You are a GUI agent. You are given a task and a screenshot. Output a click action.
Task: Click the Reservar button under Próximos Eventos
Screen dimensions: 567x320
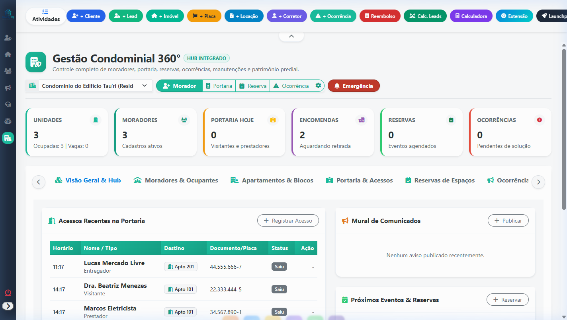coord(508,300)
